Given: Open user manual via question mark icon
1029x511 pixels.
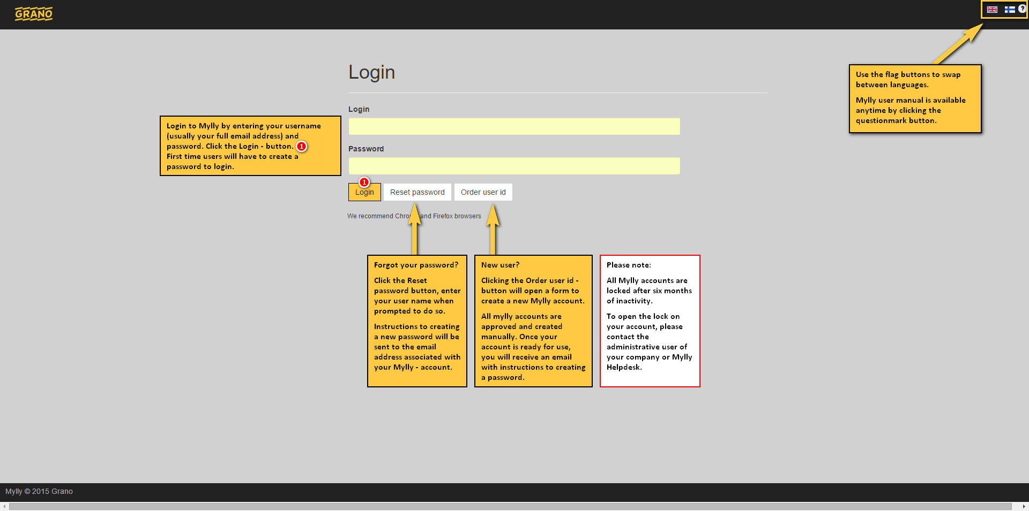Looking at the screenshot, I should point(1021,9).
